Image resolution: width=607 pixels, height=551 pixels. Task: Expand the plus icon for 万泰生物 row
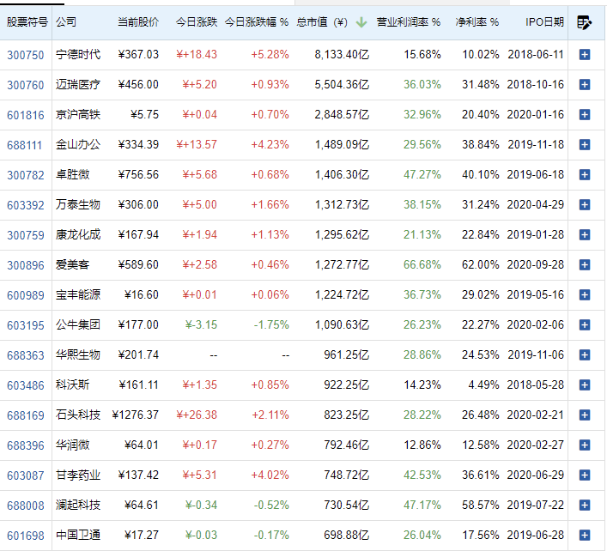pyautogui.click(x=585, y=204)
